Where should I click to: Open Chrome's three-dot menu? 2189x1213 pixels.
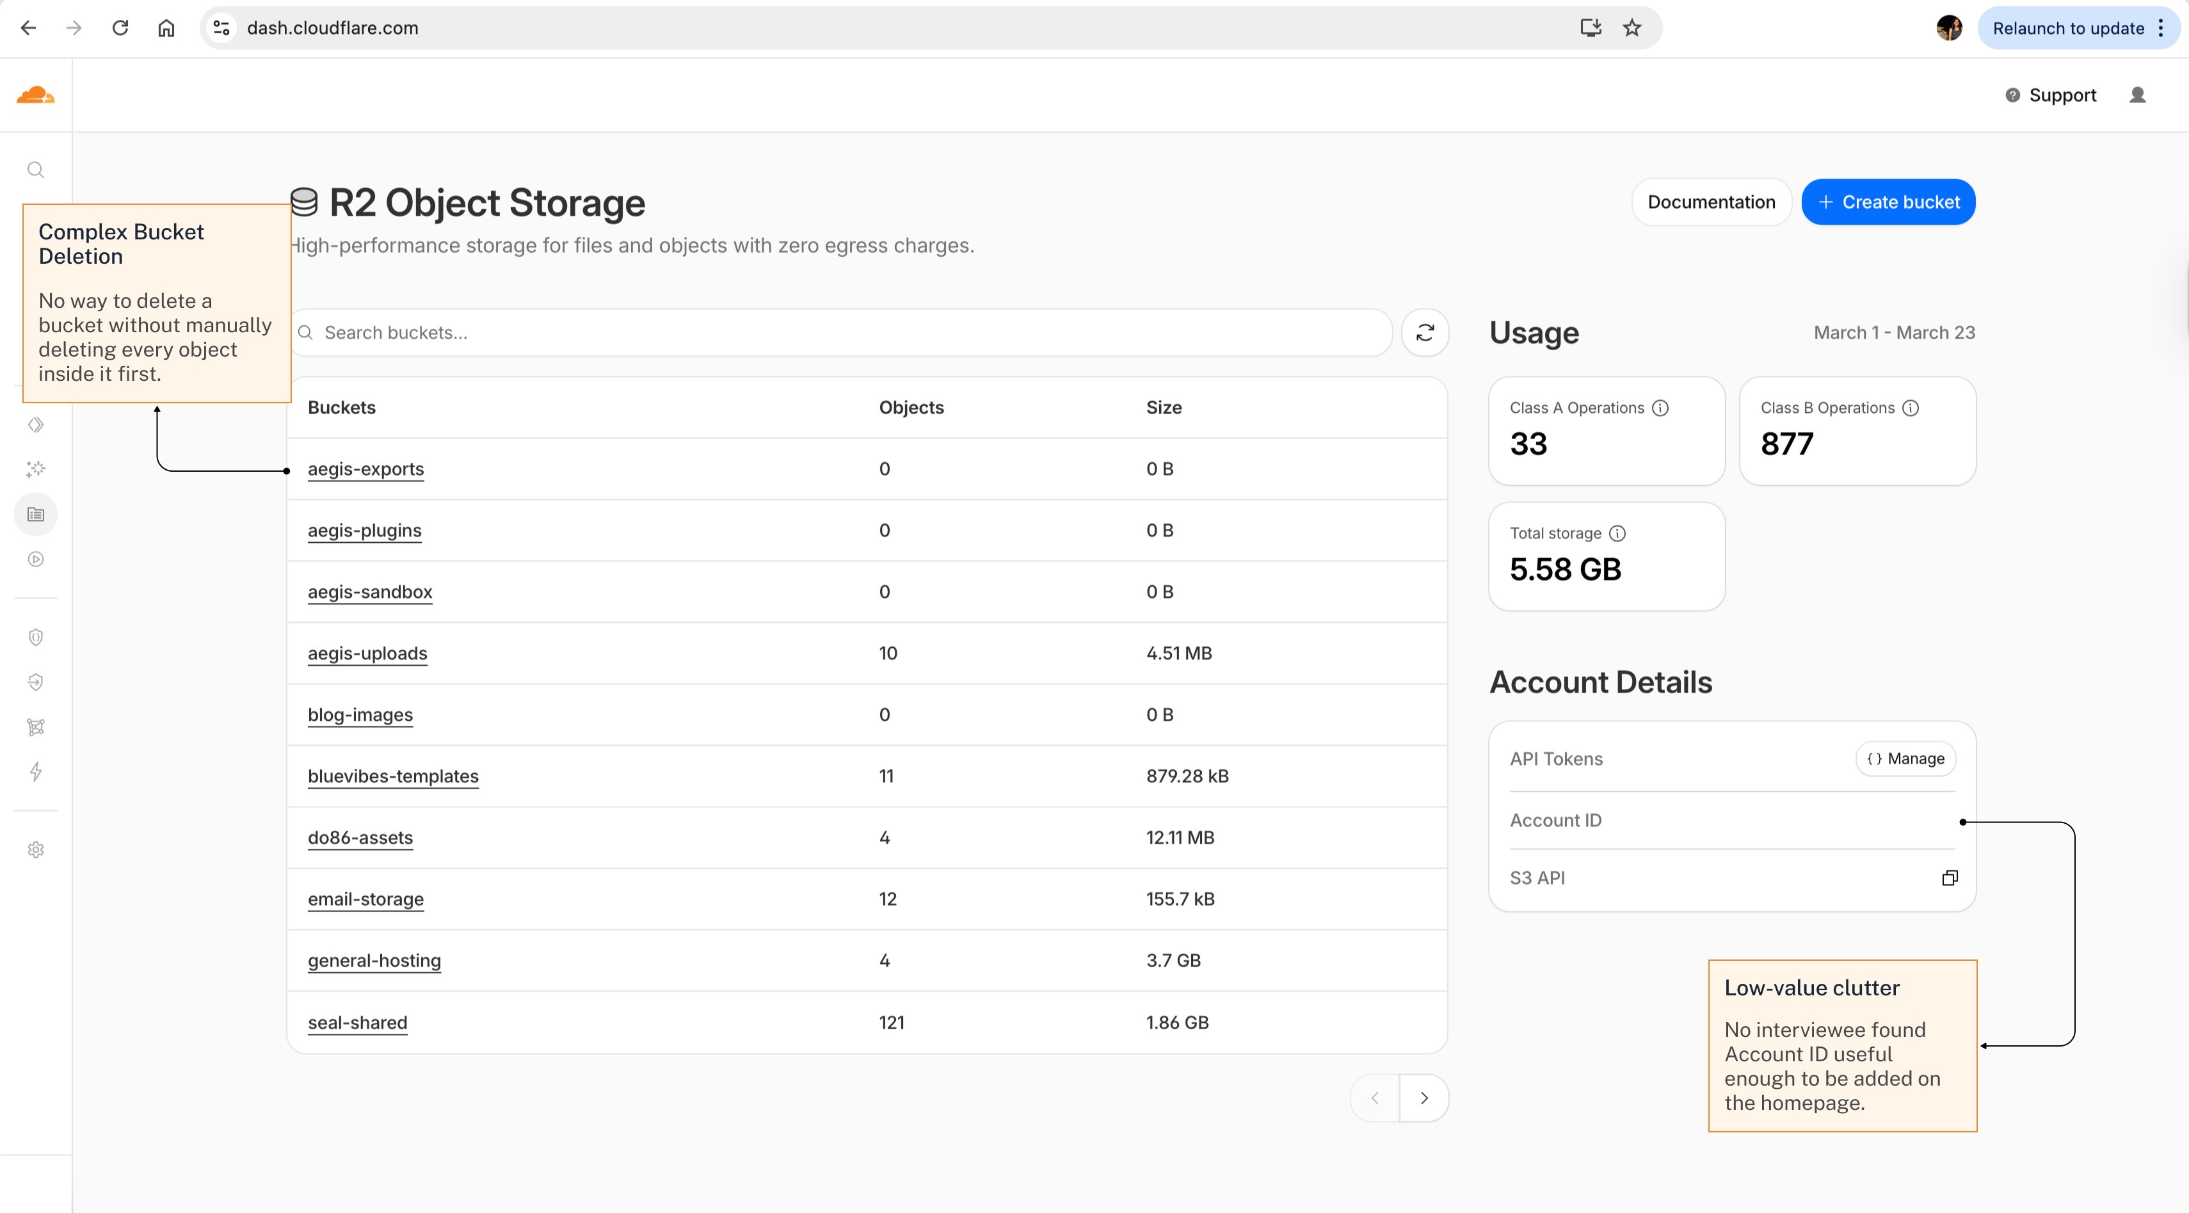click(2161, 28)
